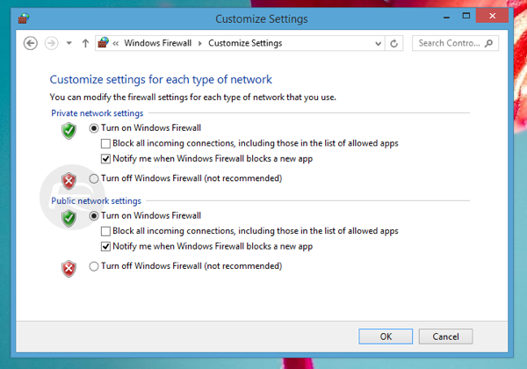Navigate to Windows Firewall breadcrumb
Screen dimensions: 527x369
159,43
